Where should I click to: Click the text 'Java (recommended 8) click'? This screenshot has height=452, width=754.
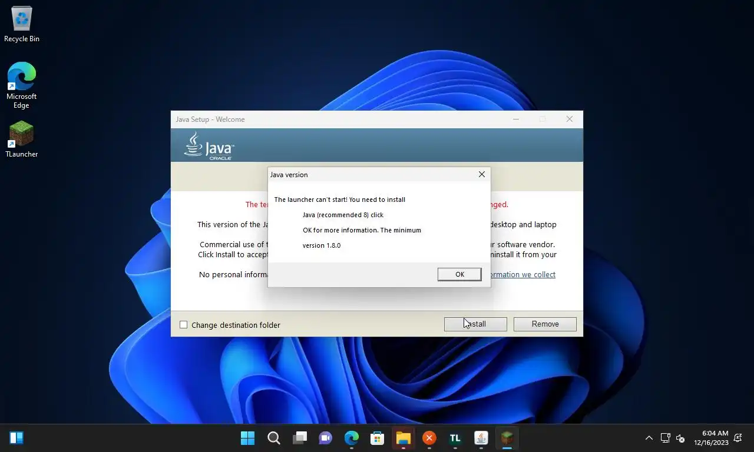pyautogui.click(x=343, y=215)
